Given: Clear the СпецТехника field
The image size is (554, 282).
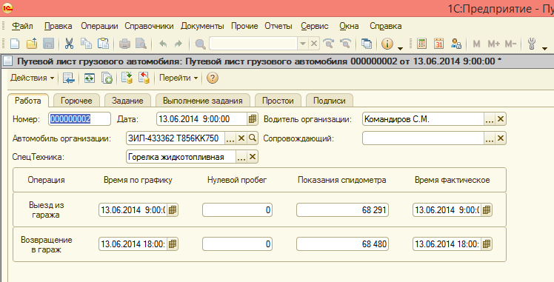Looking at the screenshot, I should pos(253,157).
